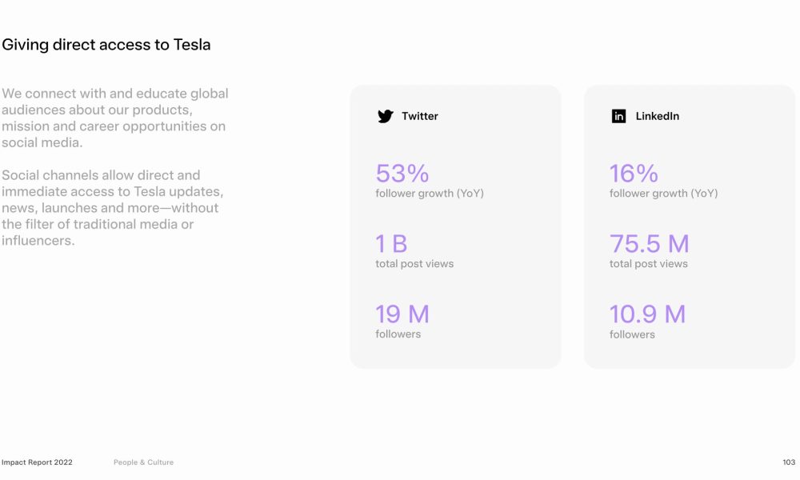Click the 53% follower growth figure
This screenshot has width=800, height=480.
coord(402,174)
